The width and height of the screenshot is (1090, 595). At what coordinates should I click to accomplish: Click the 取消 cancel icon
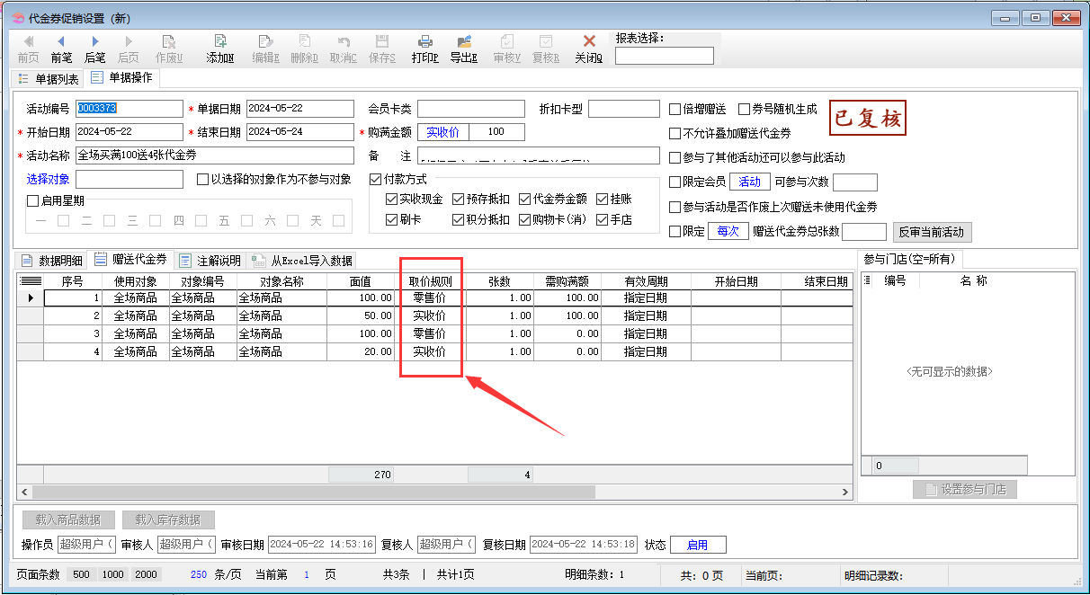(x=344, y=49)
